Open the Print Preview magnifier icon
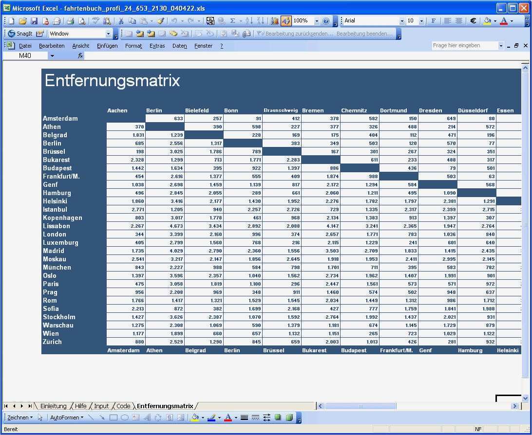Screen dimensions: 532x435 point(82,21)
